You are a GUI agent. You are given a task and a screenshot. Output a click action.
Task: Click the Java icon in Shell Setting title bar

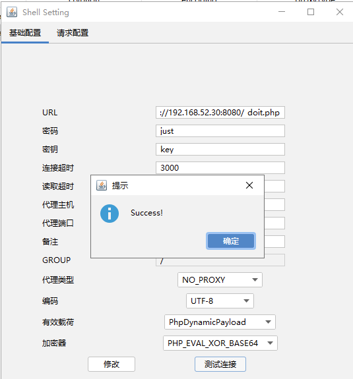coord(12,12)
